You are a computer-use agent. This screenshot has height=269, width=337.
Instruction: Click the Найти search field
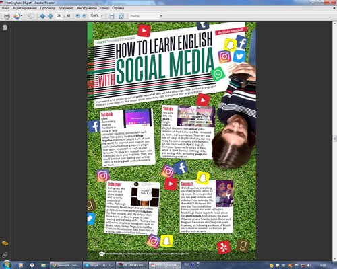click(144, 16)
